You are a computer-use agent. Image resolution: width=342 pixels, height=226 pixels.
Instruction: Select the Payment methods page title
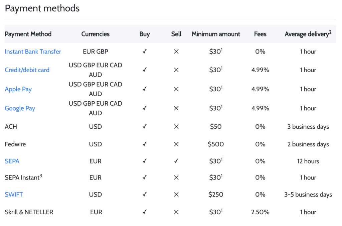coord(42,8)
